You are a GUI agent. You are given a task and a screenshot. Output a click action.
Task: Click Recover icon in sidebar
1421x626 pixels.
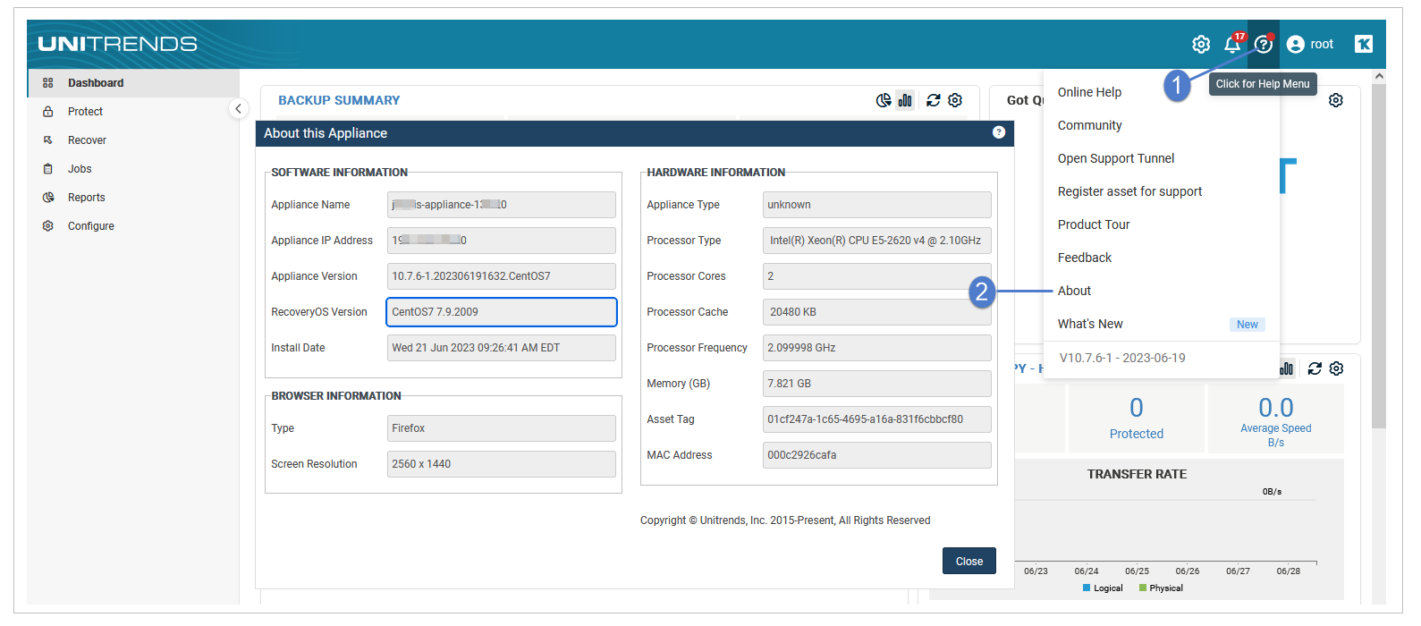click(x=48, y=140)
